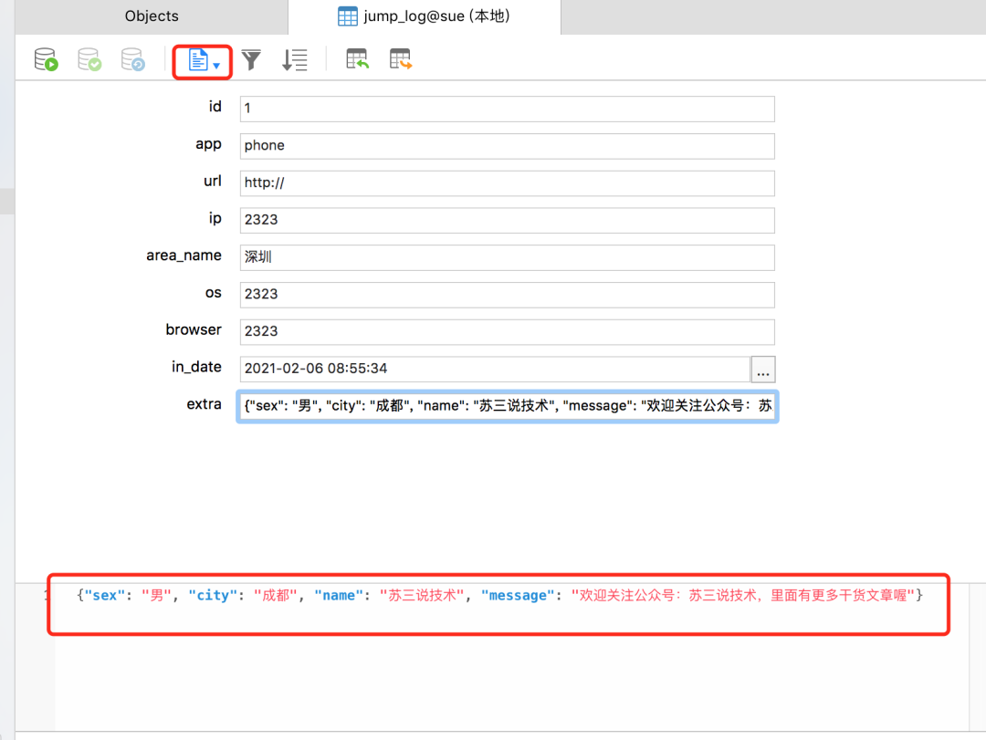This screenshot has height=740, width=986.
Task: Switch to the Objects tab
Action: tap(152, 16)
